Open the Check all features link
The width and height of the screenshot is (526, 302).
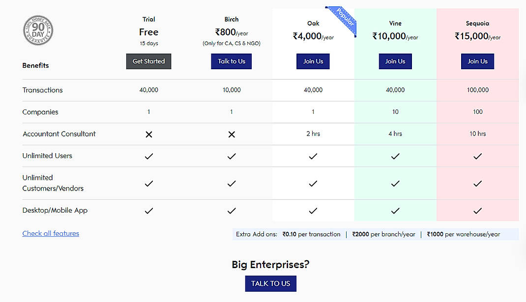point(51,233)
